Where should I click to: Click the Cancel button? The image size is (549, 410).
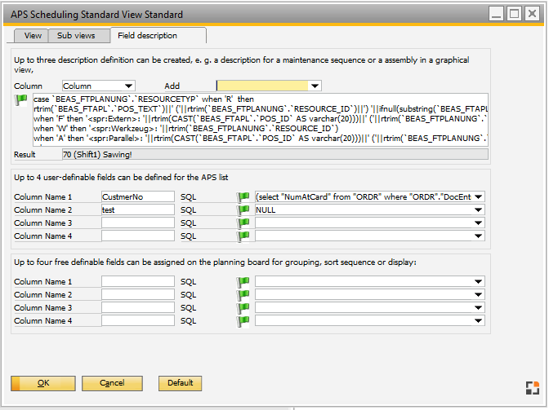pos(112,383)
